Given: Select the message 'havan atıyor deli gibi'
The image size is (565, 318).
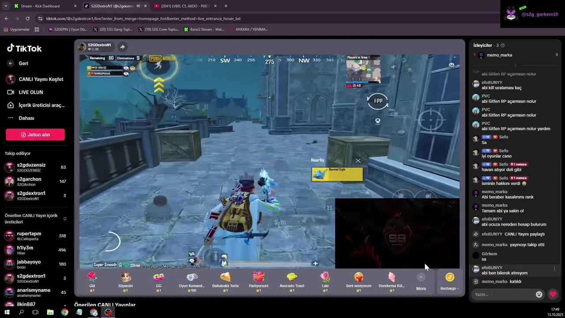Looking at the screenshot, I should [x=501, y=170].
